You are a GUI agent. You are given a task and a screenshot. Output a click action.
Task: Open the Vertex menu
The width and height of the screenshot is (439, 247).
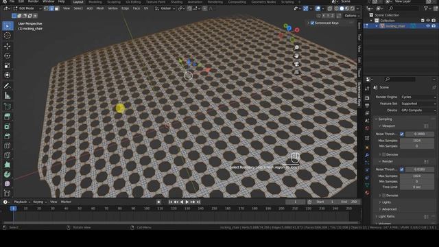click(x=112, y=9)
